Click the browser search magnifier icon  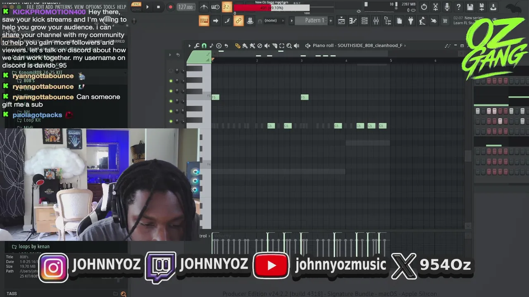[x=123, y=294]
